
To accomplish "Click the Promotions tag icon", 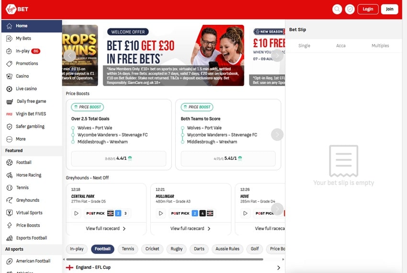I will 10,64.
